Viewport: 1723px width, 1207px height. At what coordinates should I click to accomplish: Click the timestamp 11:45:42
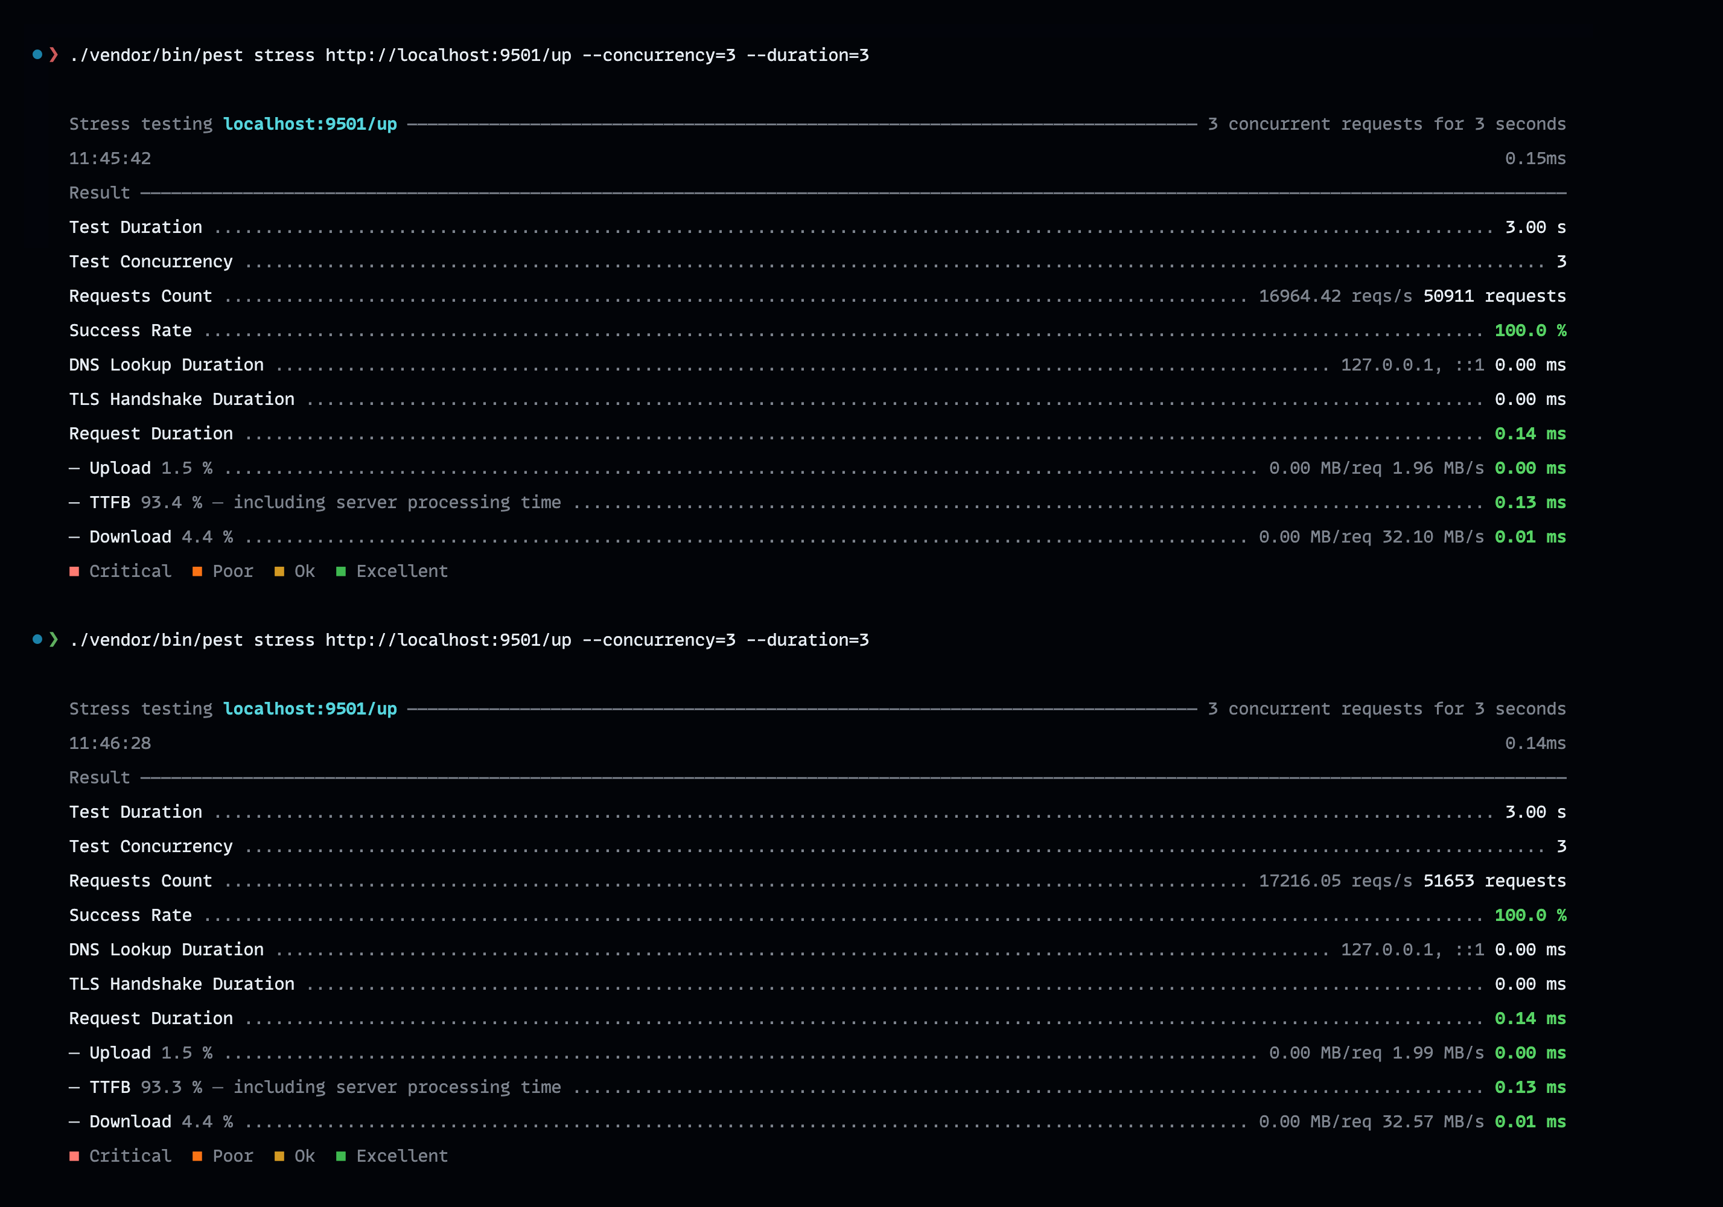[110, 159]
